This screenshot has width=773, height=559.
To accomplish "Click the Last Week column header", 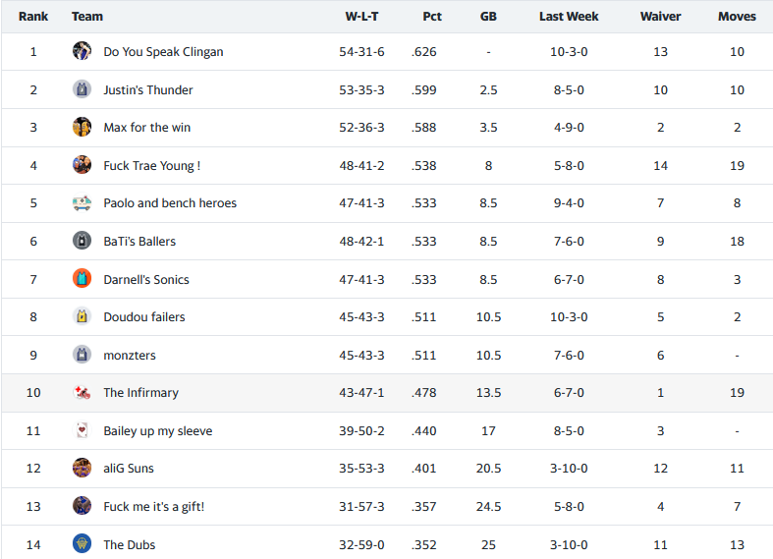I will [569, 17].
